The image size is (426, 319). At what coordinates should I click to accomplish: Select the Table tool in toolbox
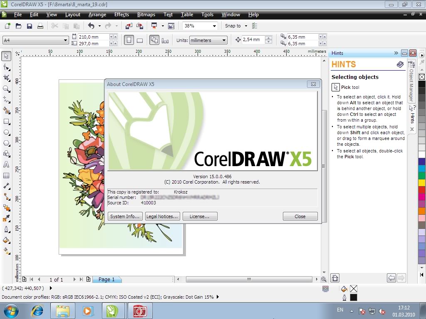pos(6,176)
